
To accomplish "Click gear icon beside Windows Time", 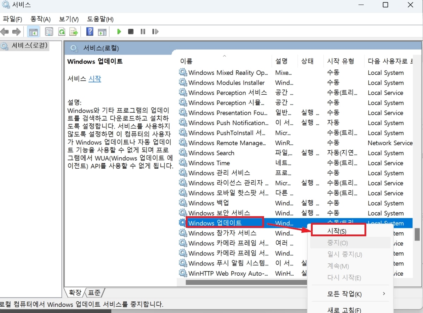I will (183, 163).
